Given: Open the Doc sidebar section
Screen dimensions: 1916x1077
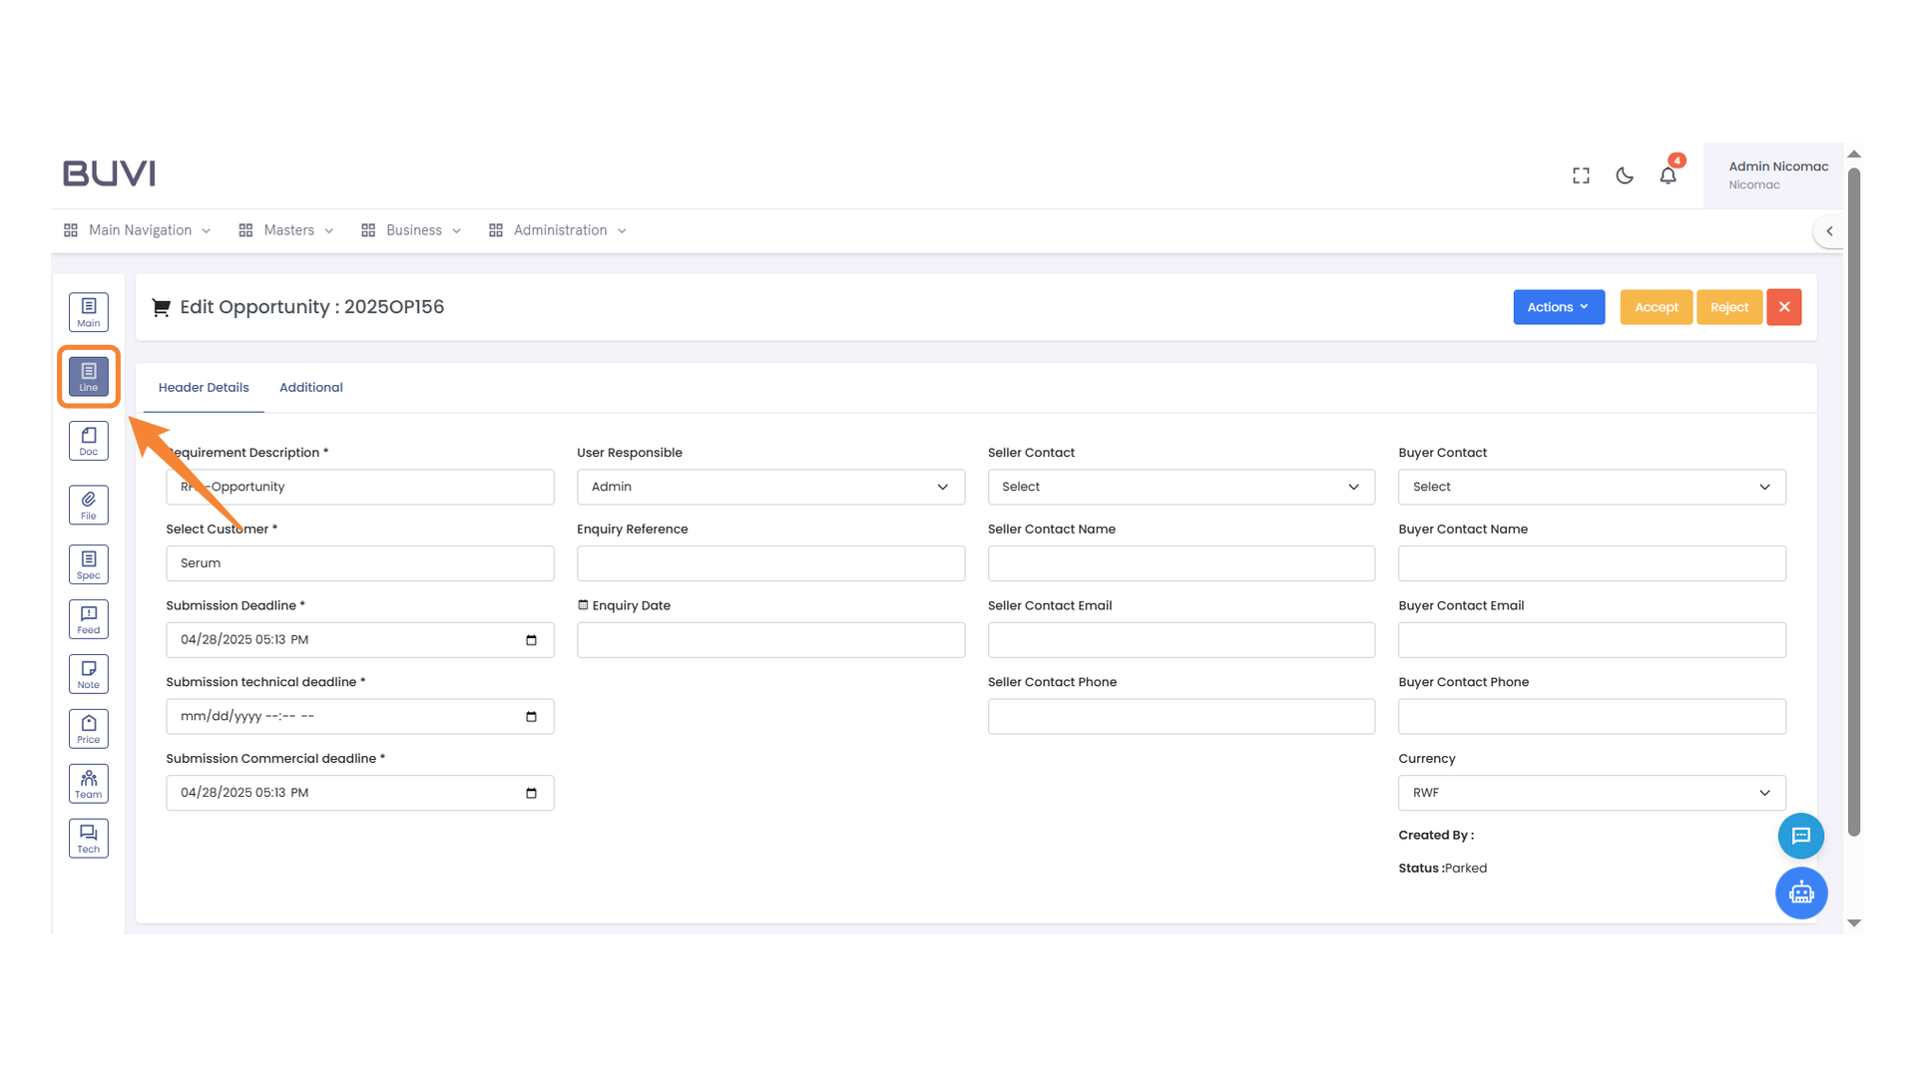Looking at the screenshot, I should [89, 441].
